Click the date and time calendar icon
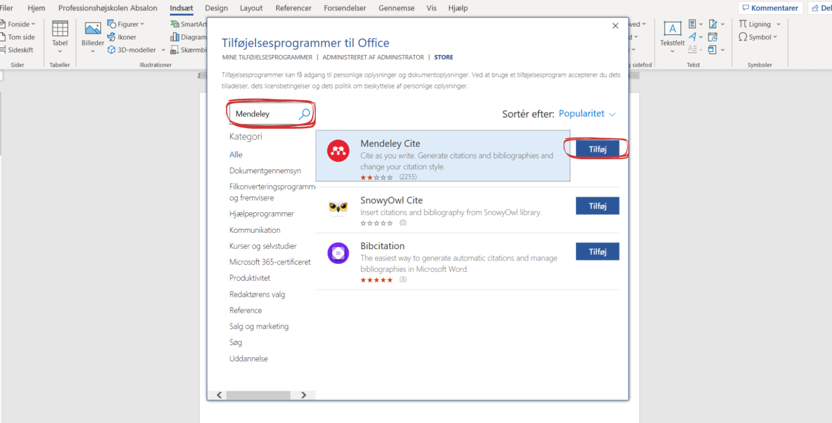This screenshot has height=423, width=832. (x=712, y=37)
